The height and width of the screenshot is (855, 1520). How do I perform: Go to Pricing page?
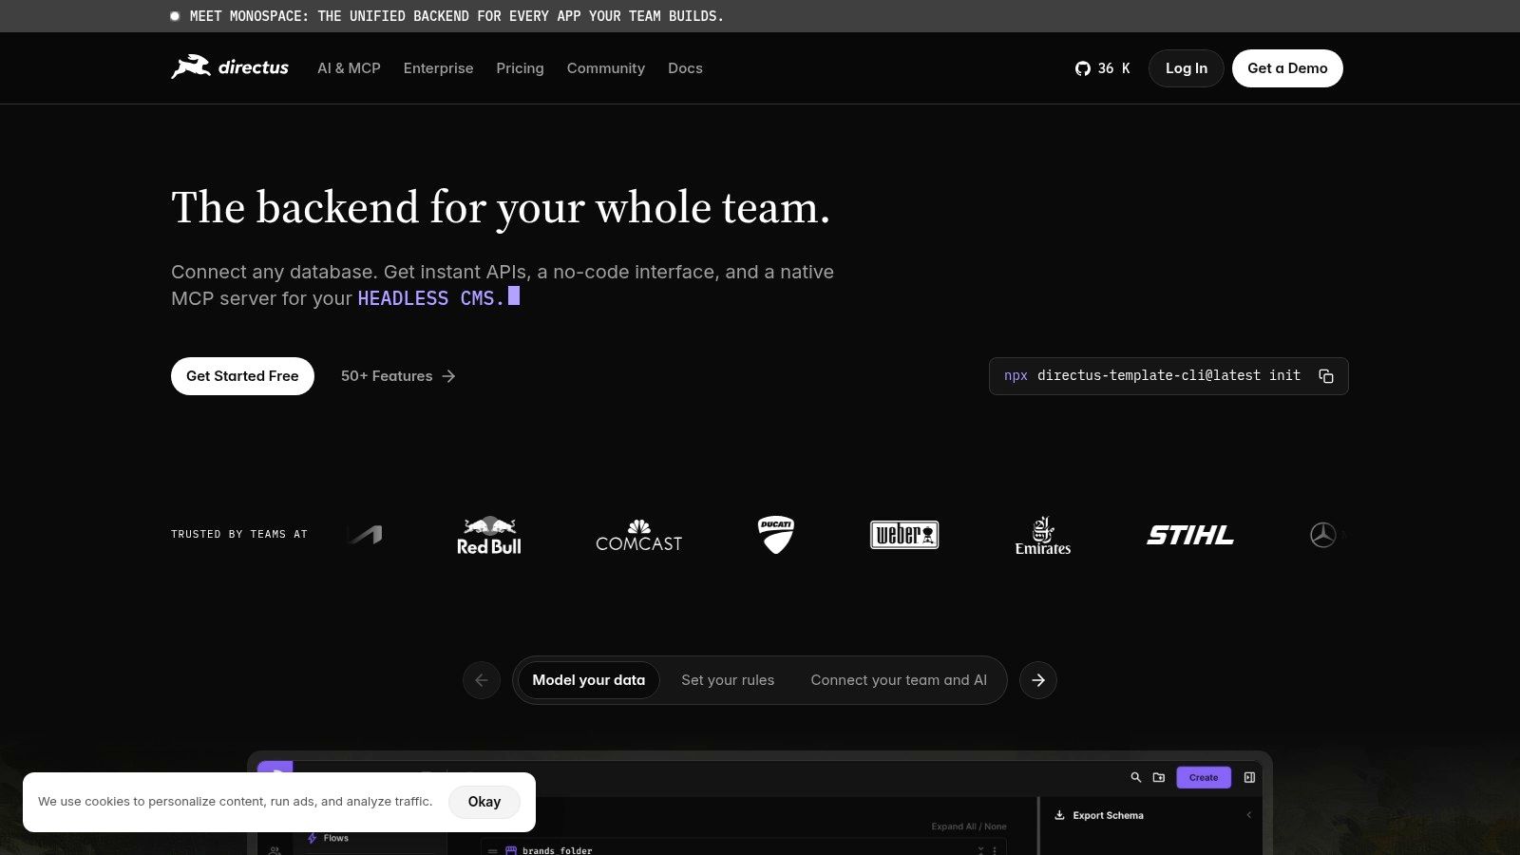click(520, 68)
